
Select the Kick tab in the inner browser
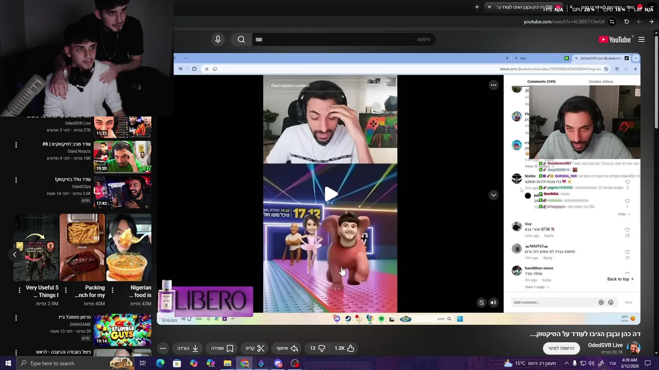coord(541,58)
